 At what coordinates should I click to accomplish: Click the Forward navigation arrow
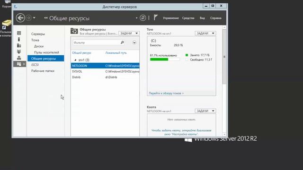[28, 18]
